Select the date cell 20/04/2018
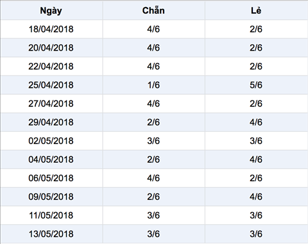 pos(51,48)
